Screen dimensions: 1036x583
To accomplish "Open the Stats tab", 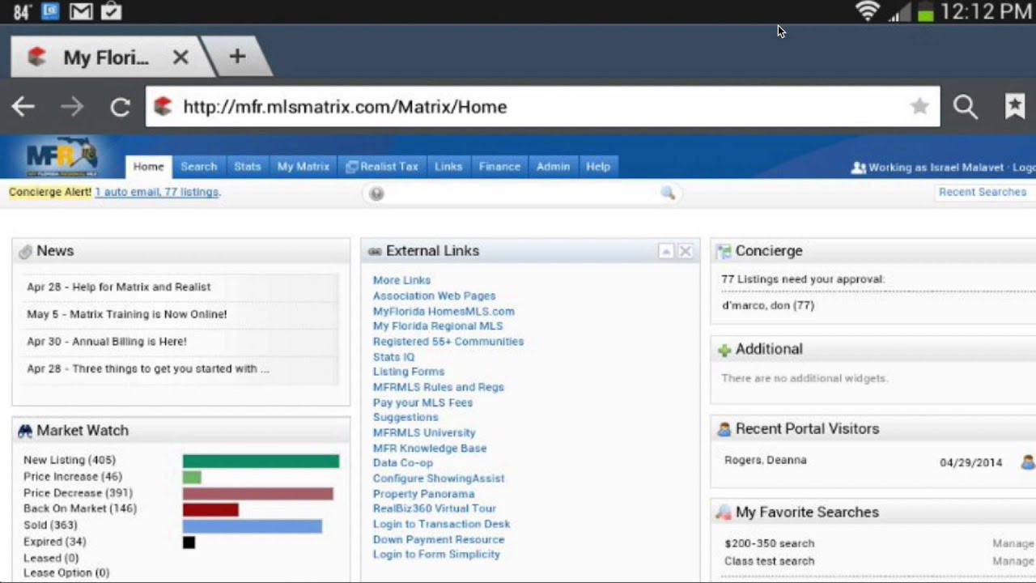I will tap(248, 167).
